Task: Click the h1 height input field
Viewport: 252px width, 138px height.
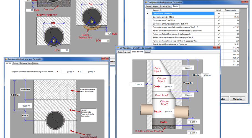Action: click(x=67, y=72)
